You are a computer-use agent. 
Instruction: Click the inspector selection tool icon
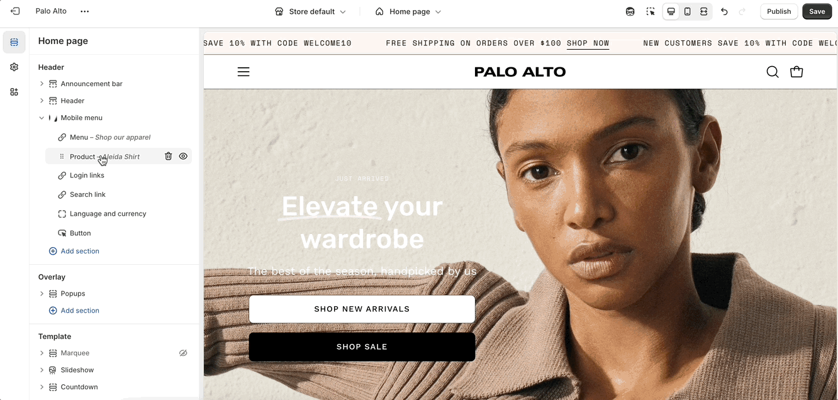[651, 11]
